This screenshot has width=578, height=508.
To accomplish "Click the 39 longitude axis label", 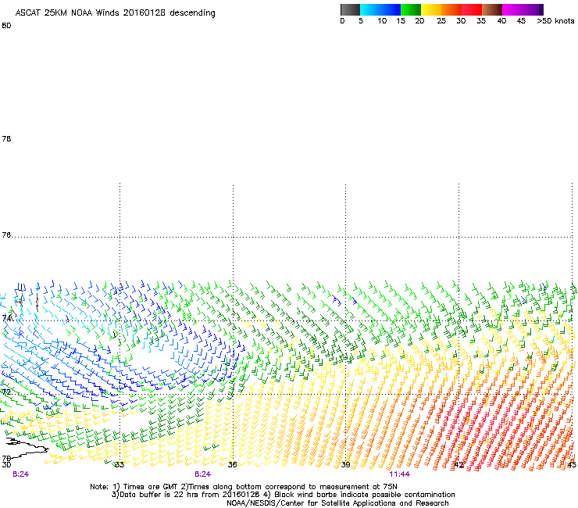I will 345,465.
